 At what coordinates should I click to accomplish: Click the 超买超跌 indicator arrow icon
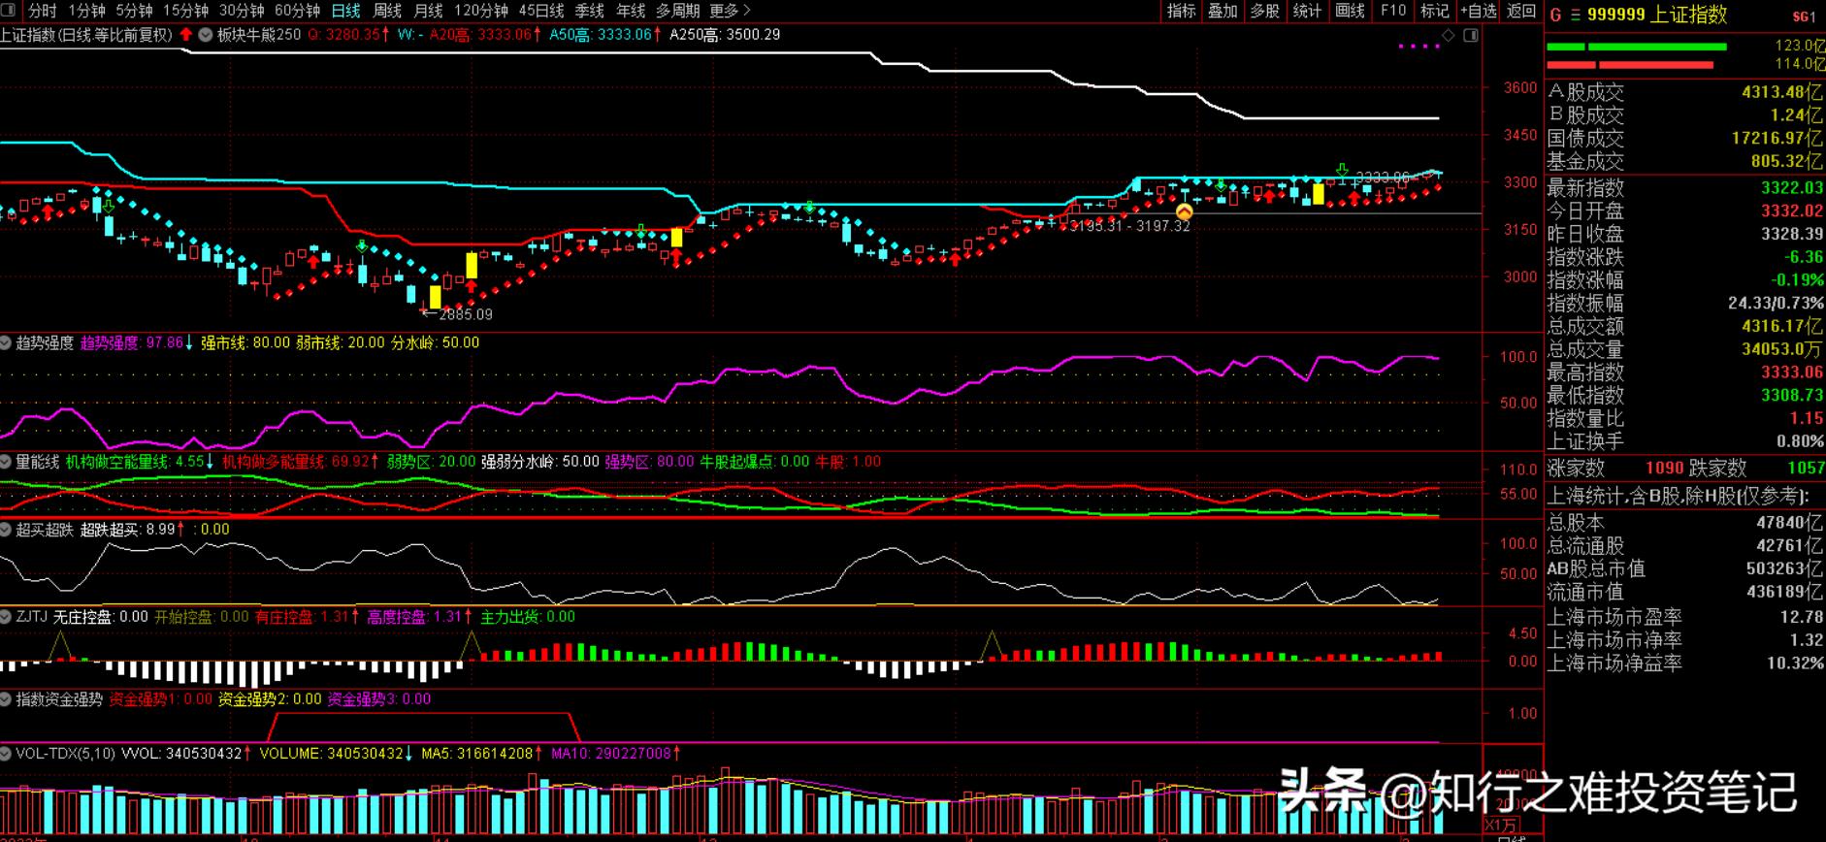pos(6,530)
